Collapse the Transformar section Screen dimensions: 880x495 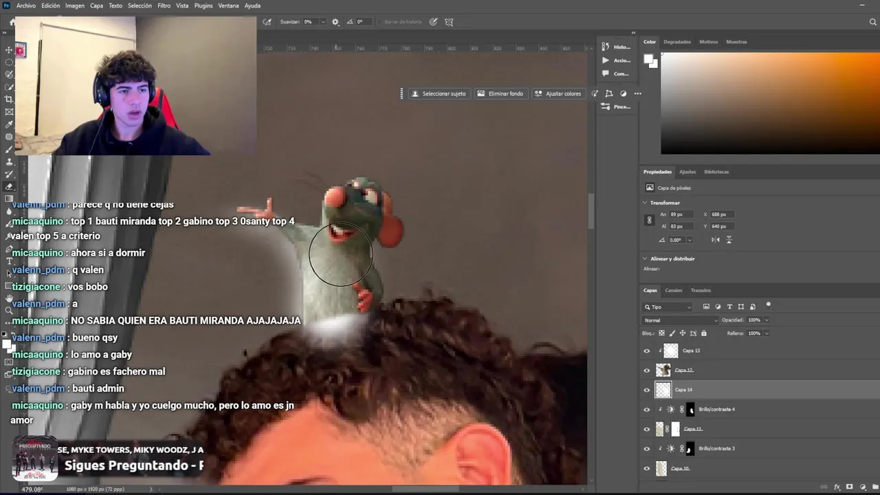[x=645, y=203]
